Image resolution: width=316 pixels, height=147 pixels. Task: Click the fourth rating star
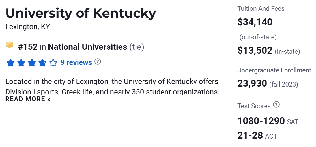pos(42,62)
